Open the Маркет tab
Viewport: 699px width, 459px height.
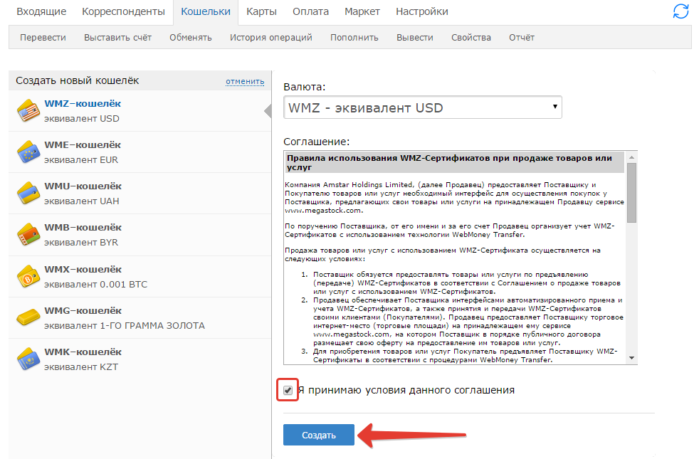click(x=362, y=11)
